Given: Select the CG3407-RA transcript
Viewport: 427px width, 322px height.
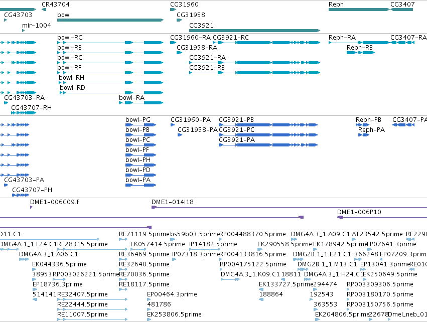Looking at the screenshot, I should tap(402, 43).
